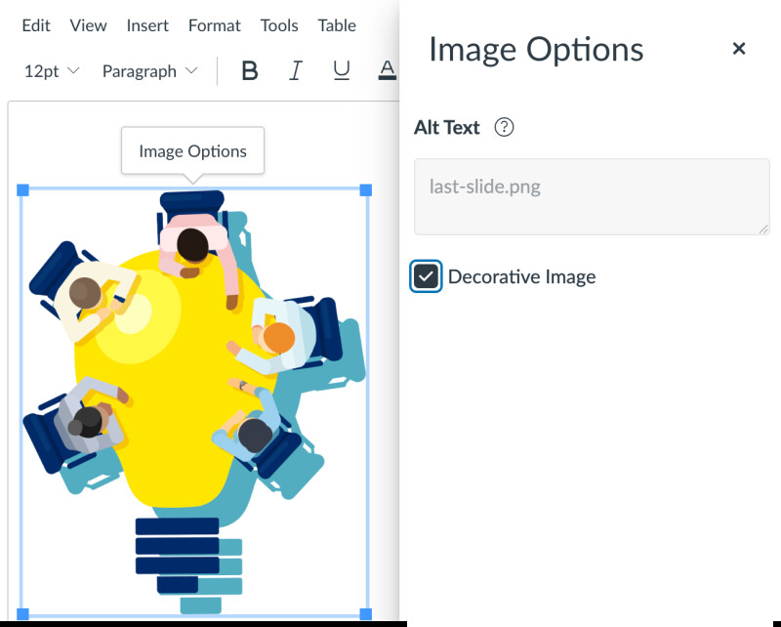Open the text color tool
Viewport: 781px width, 627px height.
(387, 70)
